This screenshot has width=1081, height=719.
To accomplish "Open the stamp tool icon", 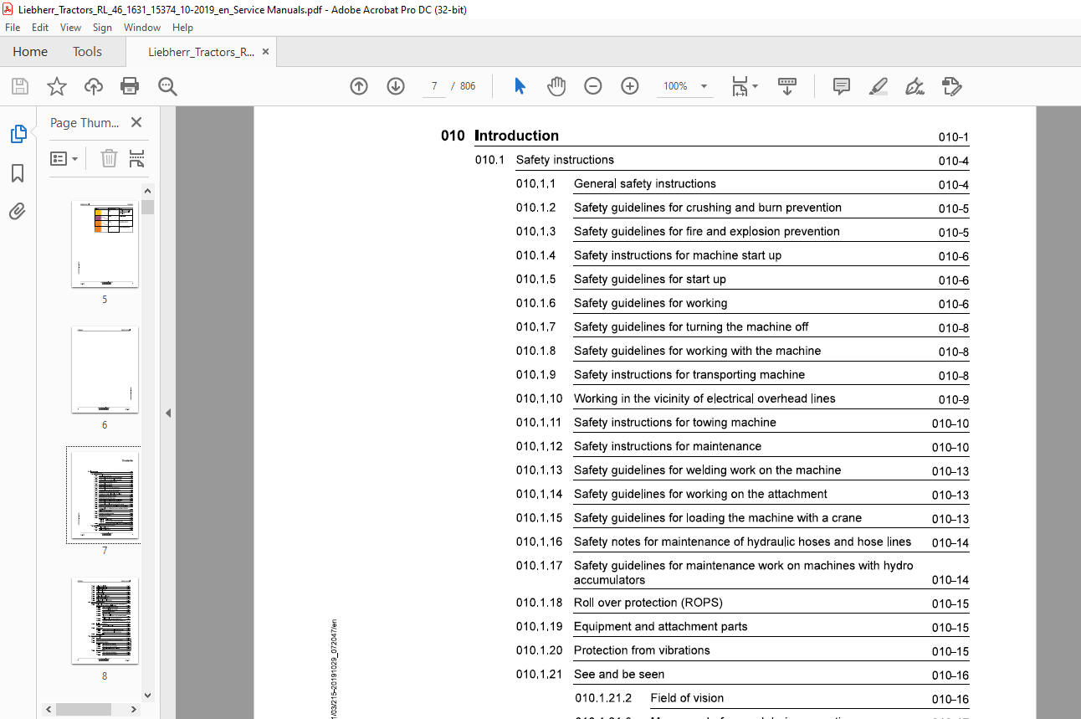I will (x=951, y=86).
